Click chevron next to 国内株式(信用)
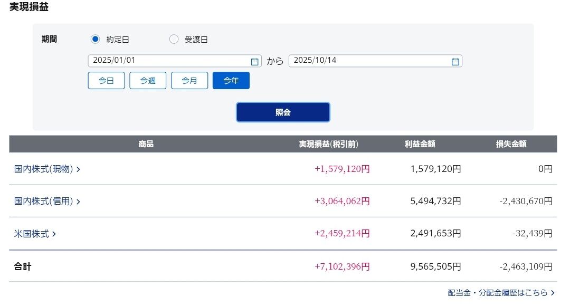The width and height of the screenshot is (570, 306). (78, 202)
